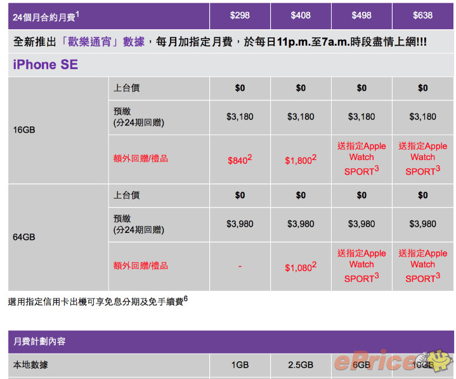This screenshot has width=456, height=379.
Task: Click red 額外回贈/禮品 label in 16GB section
Action: click(140, 159)
